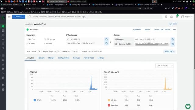Click the Linode logo in sidebar
The height and width of the screenshot is (110, 195).
coord(3,18)
